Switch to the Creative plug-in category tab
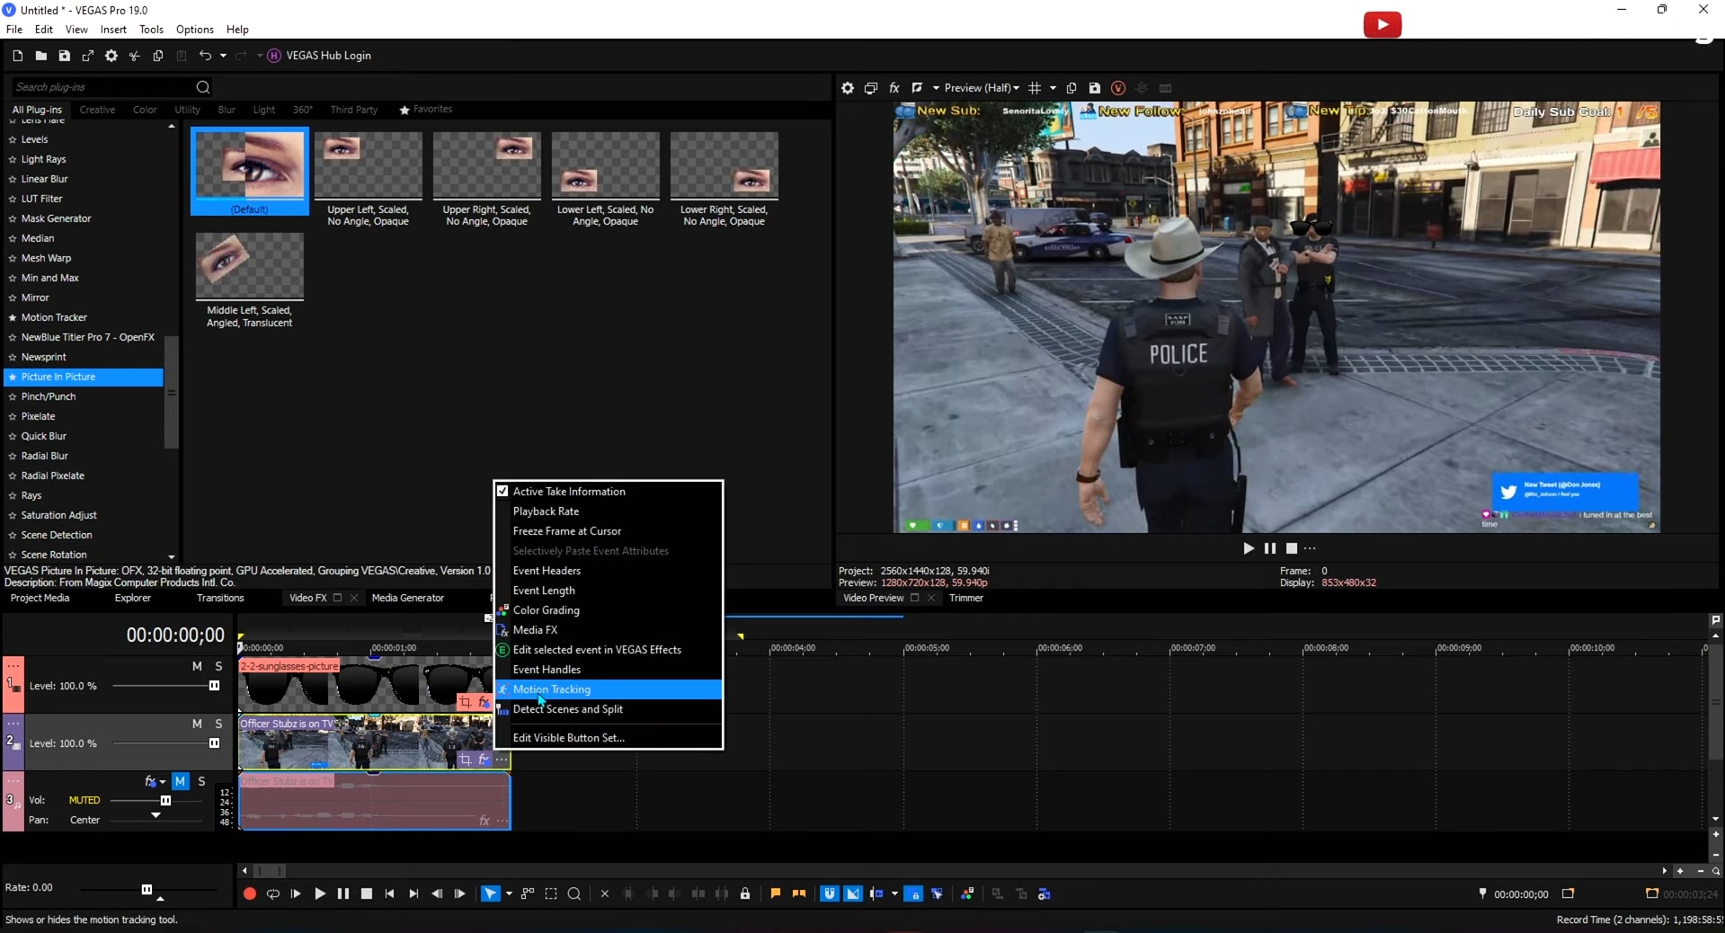The height and width of the screenshot is (933, 1725). [x=97, y=110]
